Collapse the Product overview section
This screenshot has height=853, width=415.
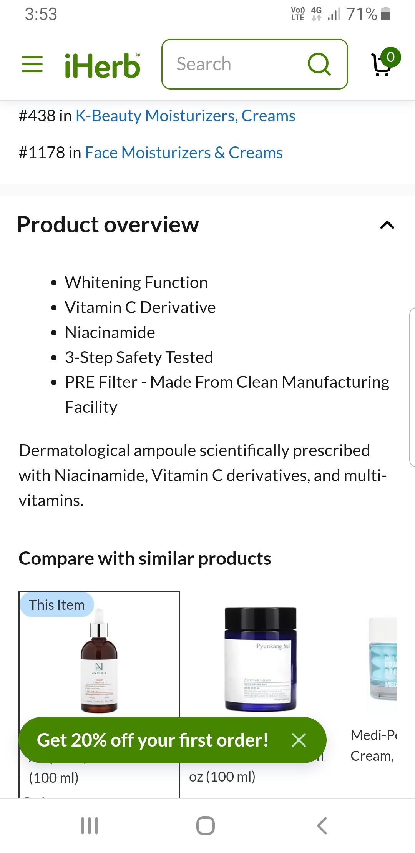[387, 225]
